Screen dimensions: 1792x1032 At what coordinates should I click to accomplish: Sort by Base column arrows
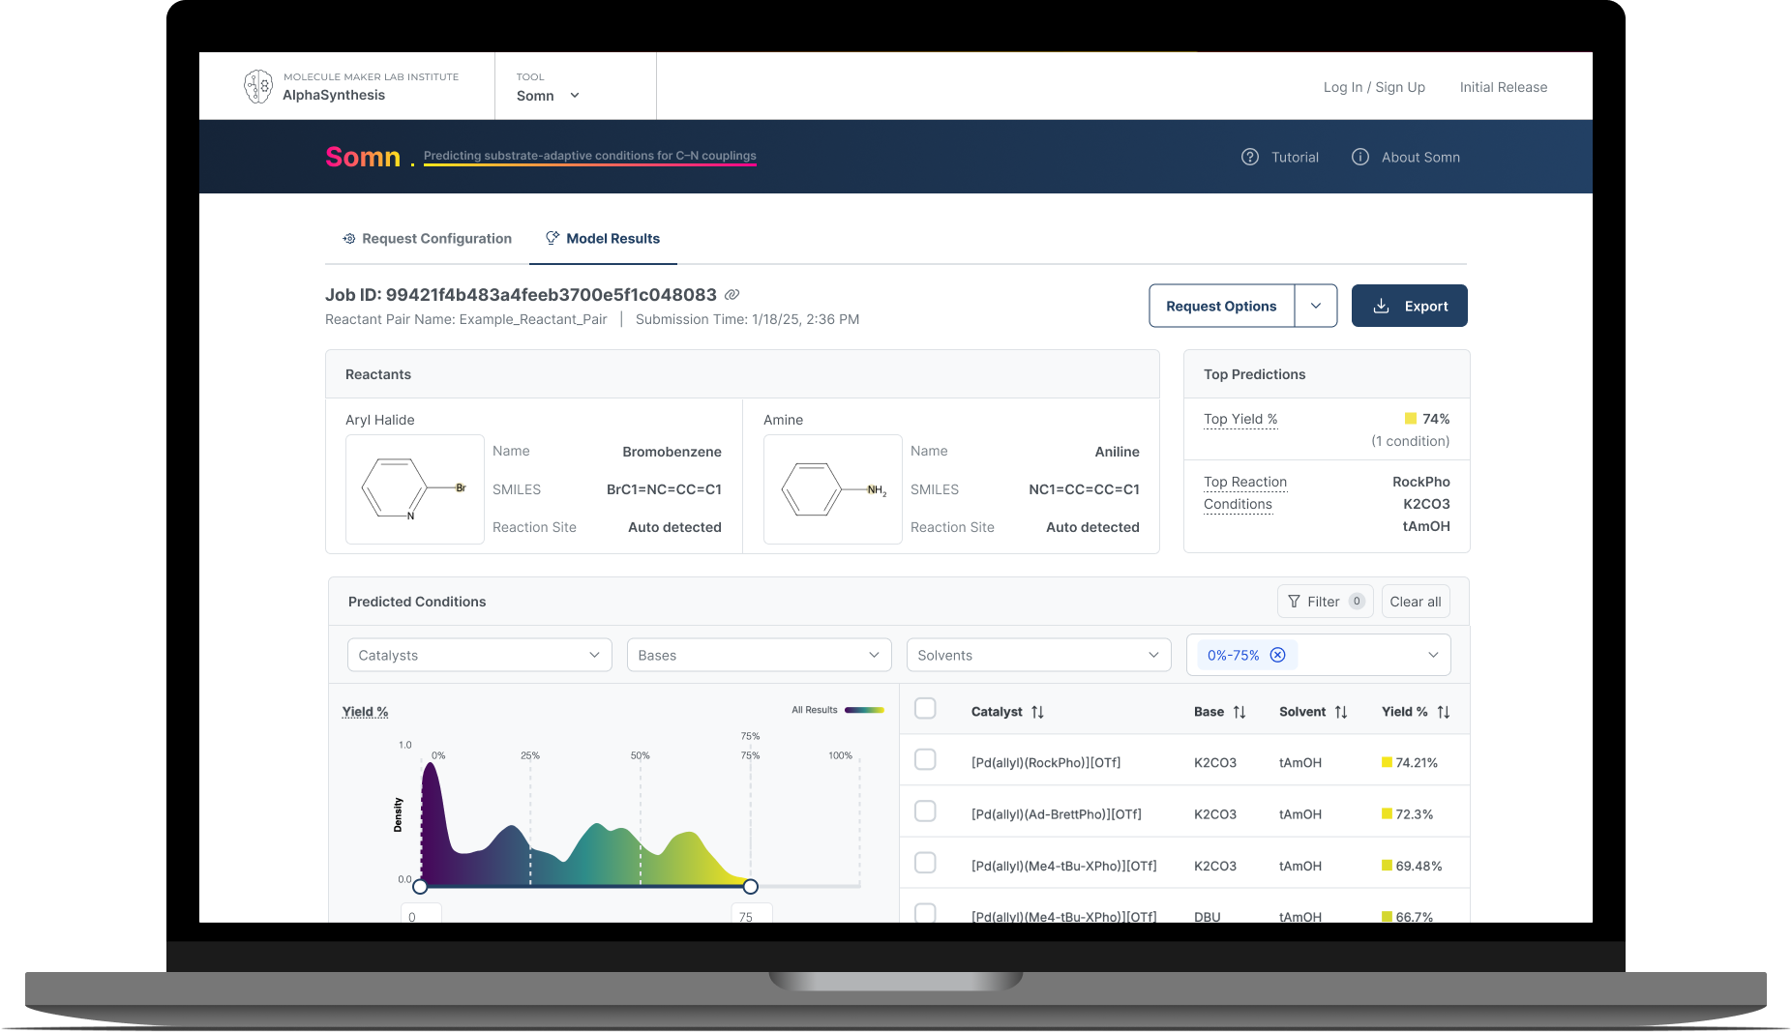(1239, 712)
